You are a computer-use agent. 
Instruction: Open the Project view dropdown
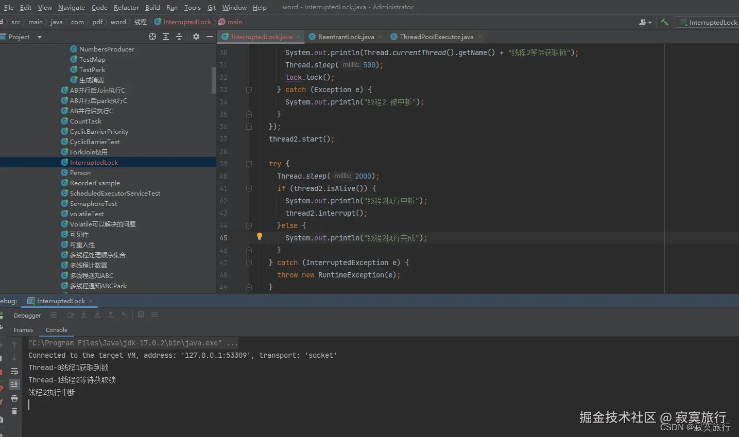[x=40, y=37]
